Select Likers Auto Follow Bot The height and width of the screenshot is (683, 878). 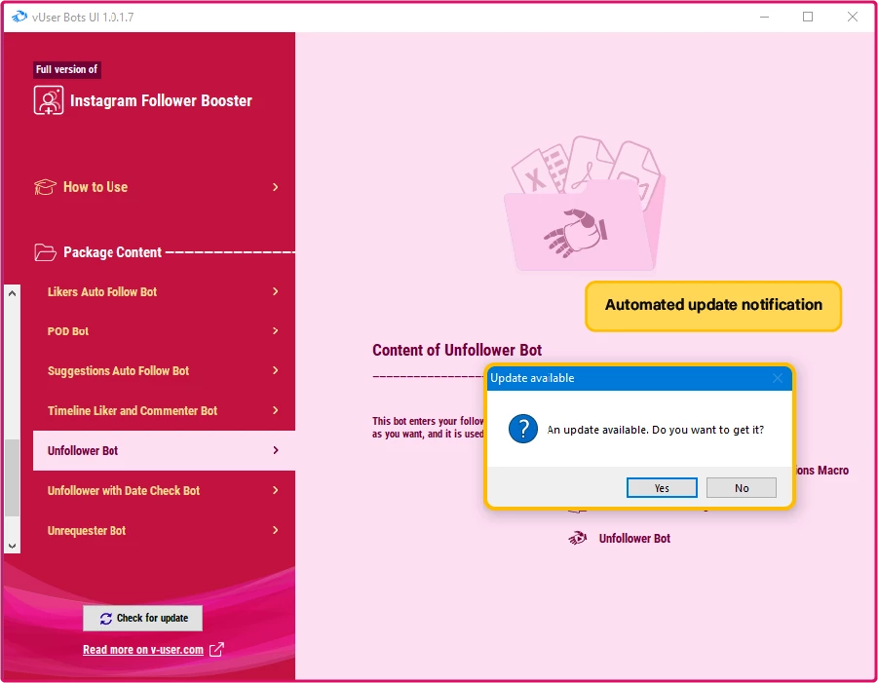pyautogui.click(x=164, y=291)
